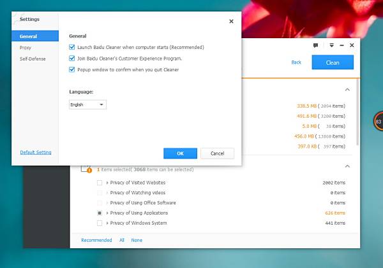Expand Privacy of Using Applications arrow
Image resolution: width=383 pixels, height=268 pixels.
click(x=107, y=213)
